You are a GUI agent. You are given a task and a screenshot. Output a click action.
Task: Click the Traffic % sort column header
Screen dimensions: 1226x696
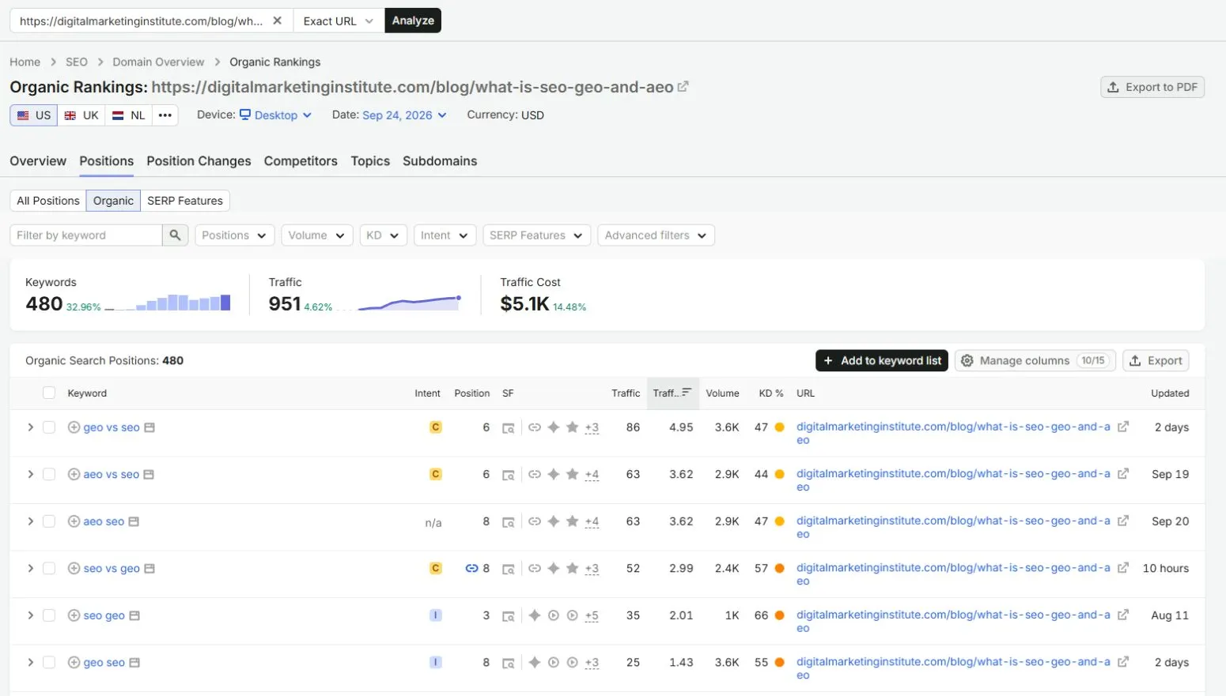[x=672, y=393]
